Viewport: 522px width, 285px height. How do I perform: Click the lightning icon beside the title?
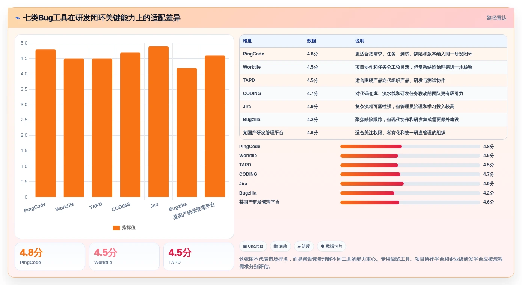point(18,18)
